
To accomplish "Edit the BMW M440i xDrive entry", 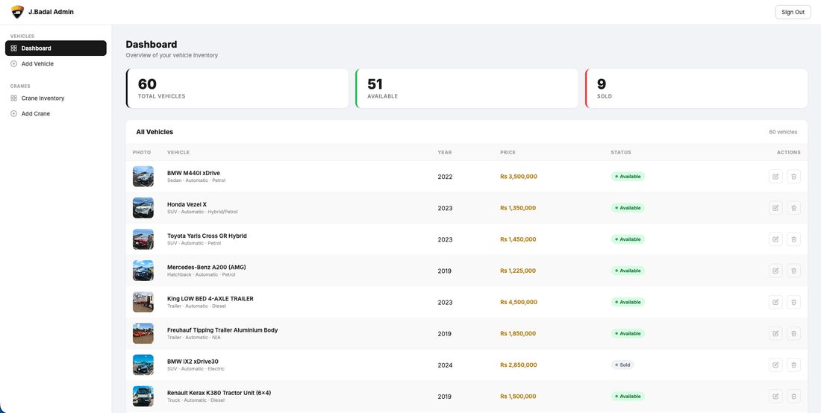I will 775,177.
